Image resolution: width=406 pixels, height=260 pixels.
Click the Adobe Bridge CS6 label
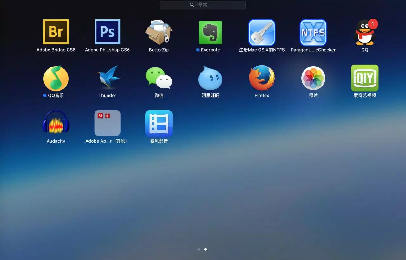pos(56,50)
